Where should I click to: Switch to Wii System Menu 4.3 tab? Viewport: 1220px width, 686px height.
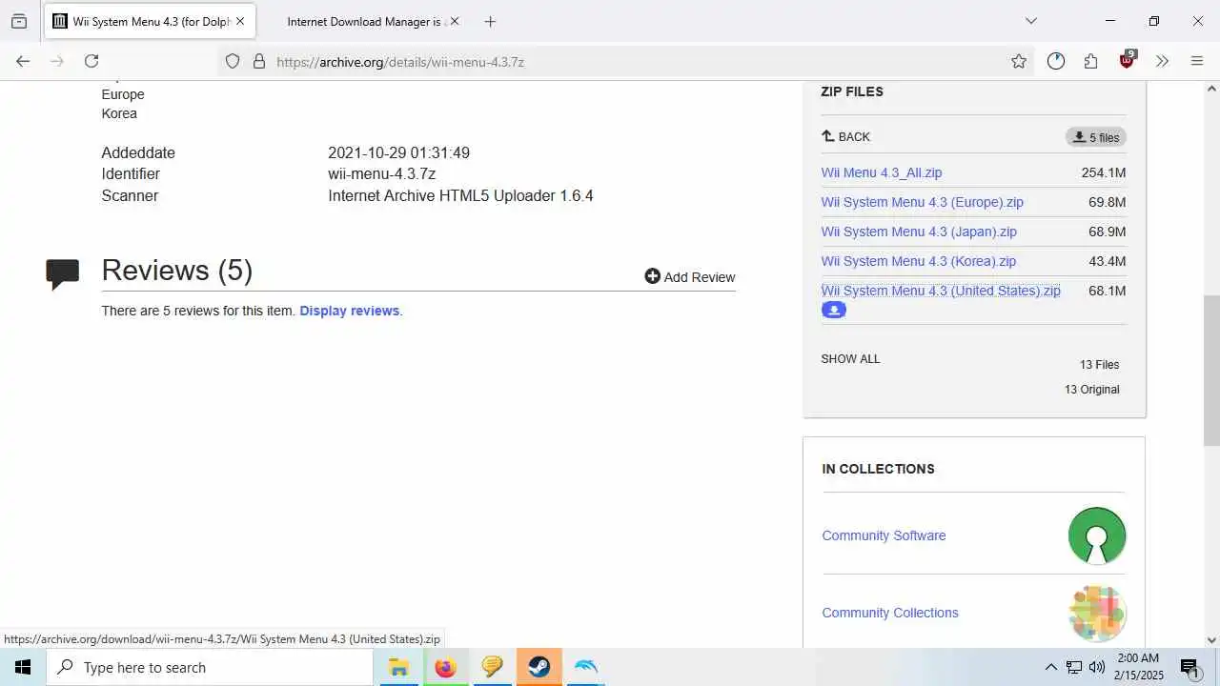coord(150,21)
